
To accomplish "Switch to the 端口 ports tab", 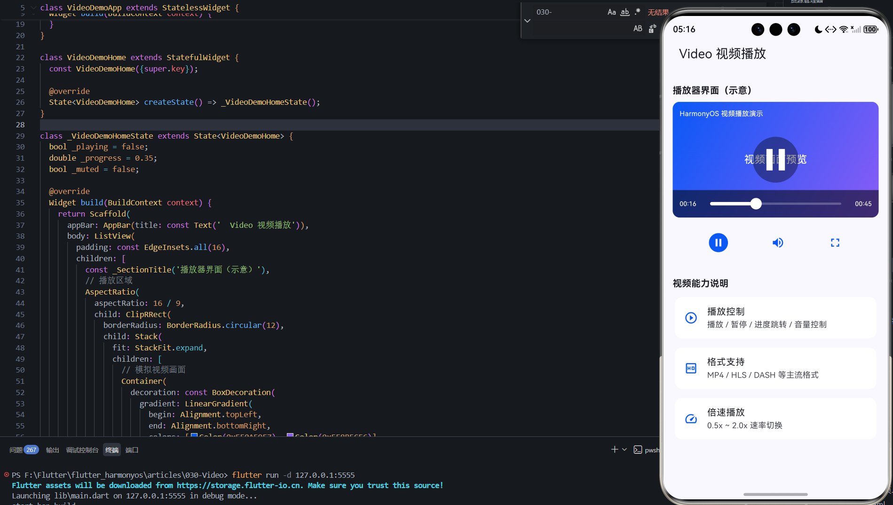I will tap(132, 450).
